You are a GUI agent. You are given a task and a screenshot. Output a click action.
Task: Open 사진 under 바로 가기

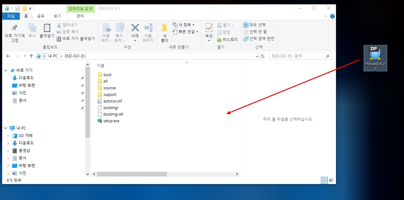pos(19,93)
